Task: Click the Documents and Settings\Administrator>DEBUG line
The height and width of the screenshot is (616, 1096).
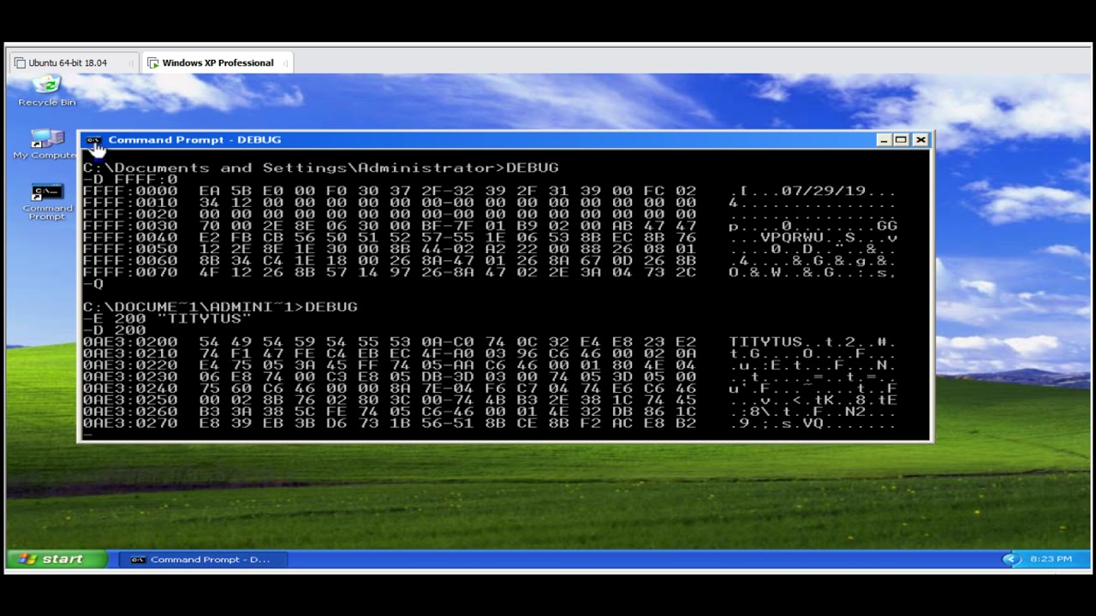Action: pyautogui.click(x=320, y=168)
